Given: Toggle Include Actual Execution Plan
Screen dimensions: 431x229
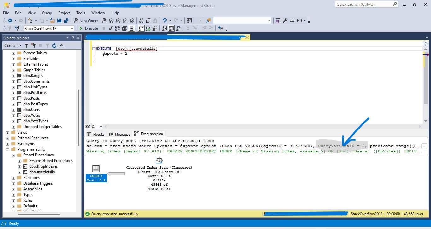Looking at the screenshot, I should click(x=140, y=28).
